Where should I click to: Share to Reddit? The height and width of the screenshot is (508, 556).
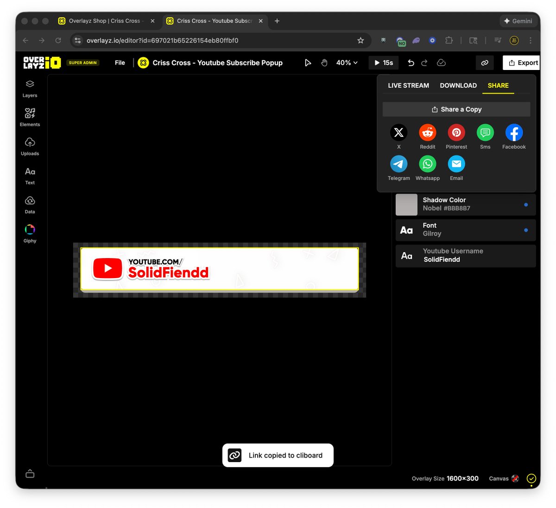(428, 133)
